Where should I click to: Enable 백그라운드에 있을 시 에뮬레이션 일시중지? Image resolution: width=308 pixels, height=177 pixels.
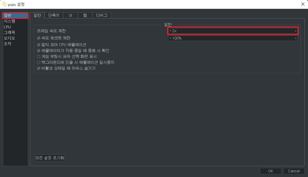point(38,62)
